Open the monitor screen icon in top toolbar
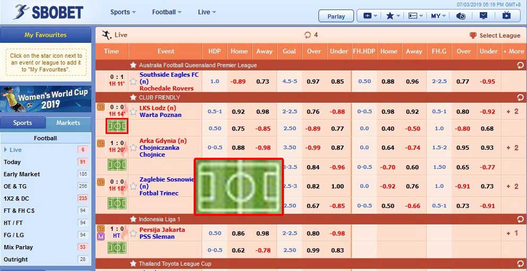 (483, 16)
